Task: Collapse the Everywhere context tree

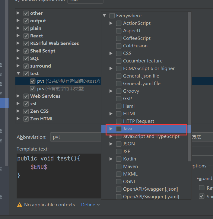Action: [104, 15]
